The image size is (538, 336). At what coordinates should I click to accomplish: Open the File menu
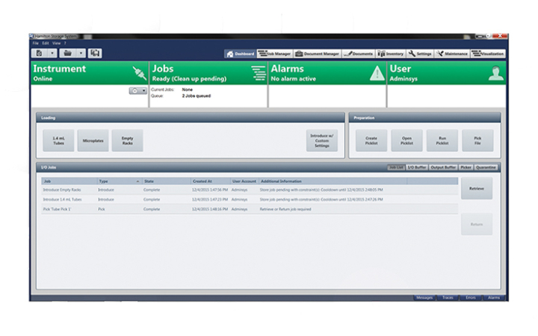click(x=36, y=43)
